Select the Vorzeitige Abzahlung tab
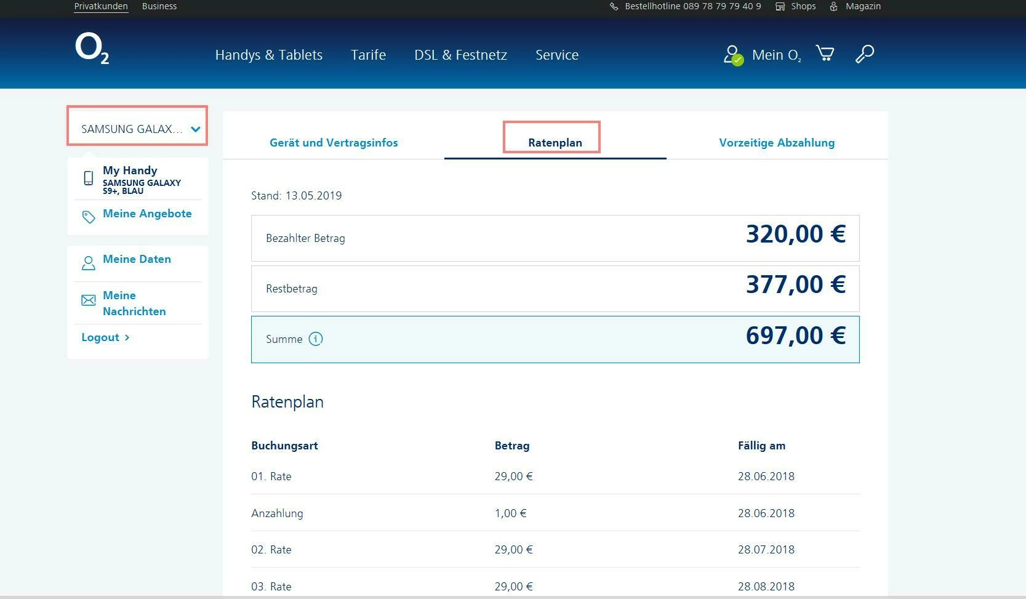Viewport: 1026px width, 599px height. tap(777, 142)
